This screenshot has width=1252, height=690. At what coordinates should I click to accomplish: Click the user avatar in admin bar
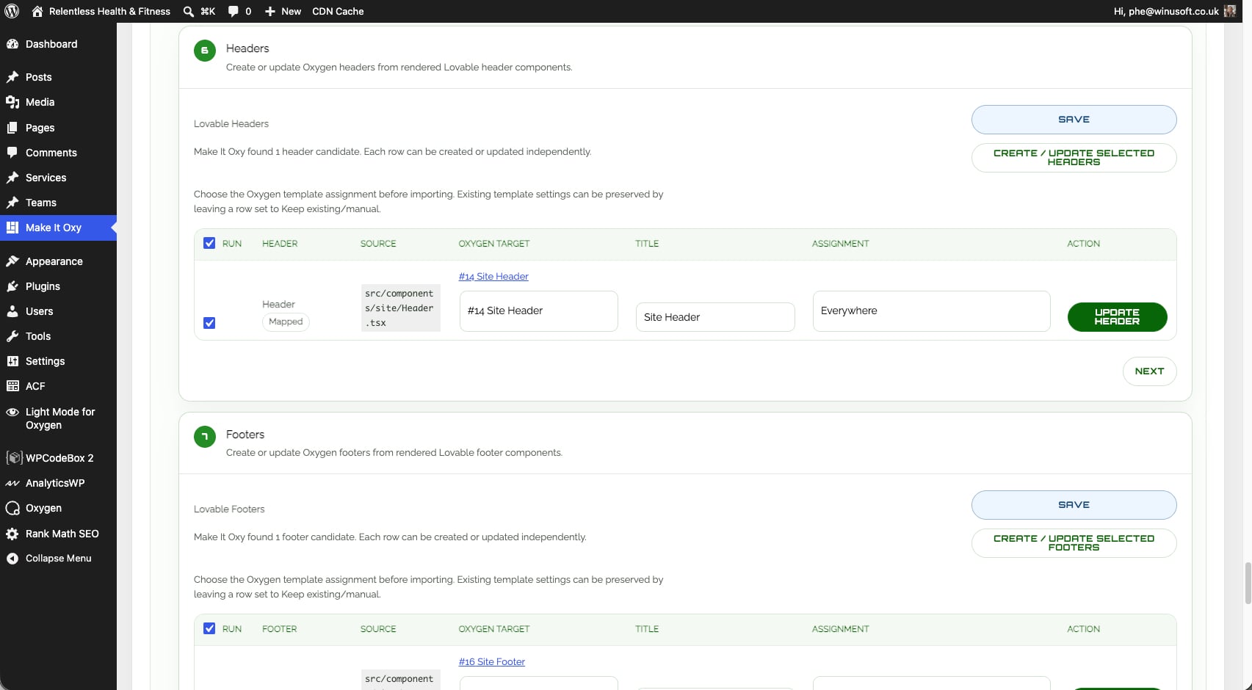coord(1230,11)
